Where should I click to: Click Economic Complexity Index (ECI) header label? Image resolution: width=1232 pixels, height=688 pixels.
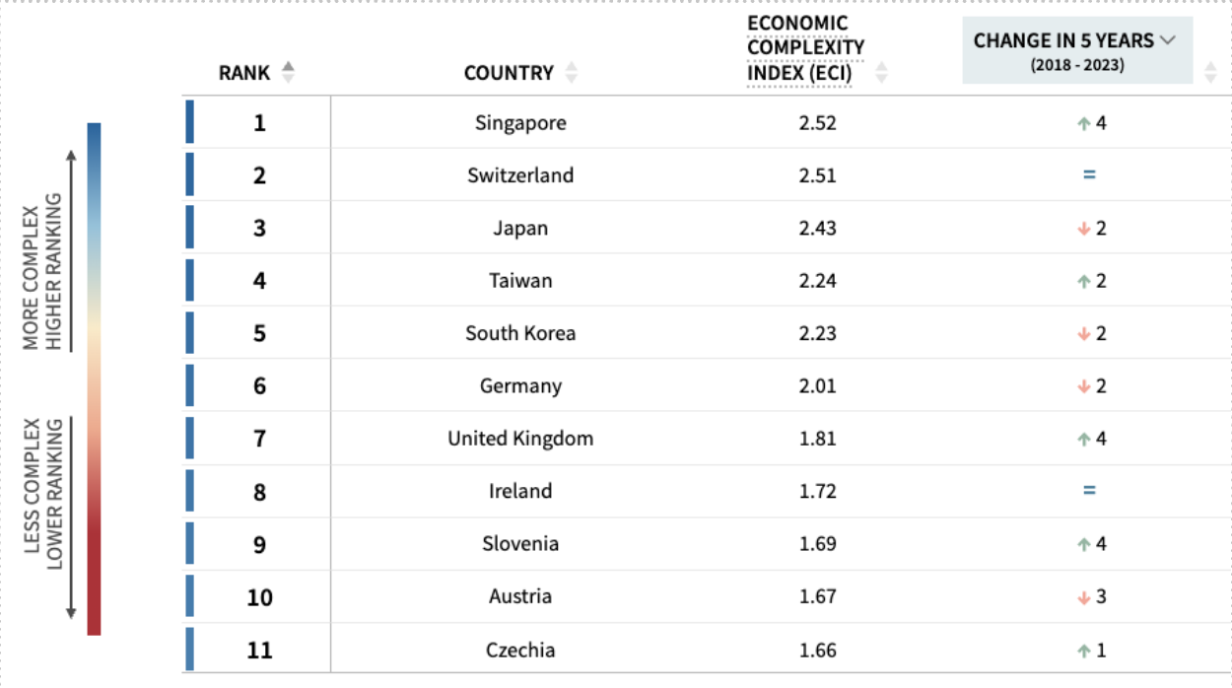[x=805, y=49]
